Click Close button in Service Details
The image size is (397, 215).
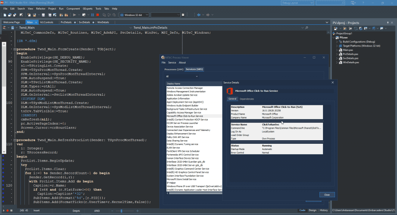coord(327,195)
